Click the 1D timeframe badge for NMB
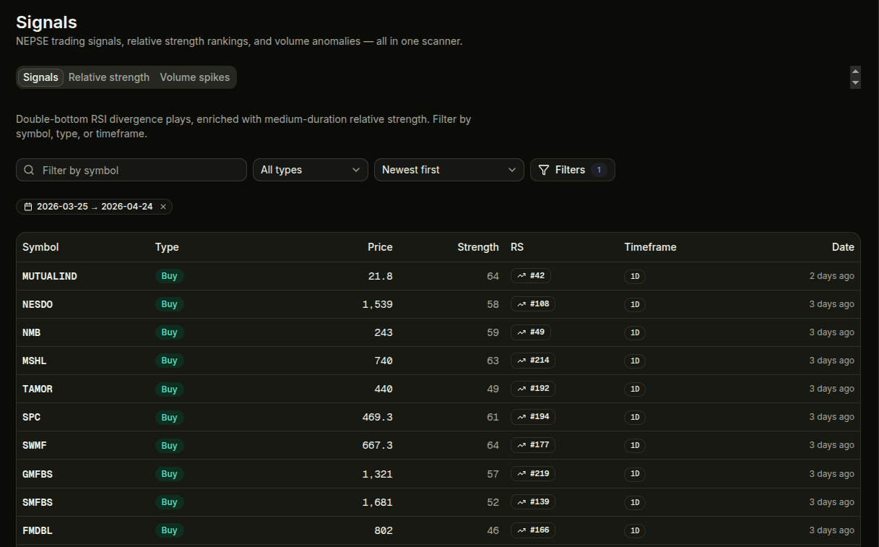The height and width of the screenshot is (547, 879). 634,332
